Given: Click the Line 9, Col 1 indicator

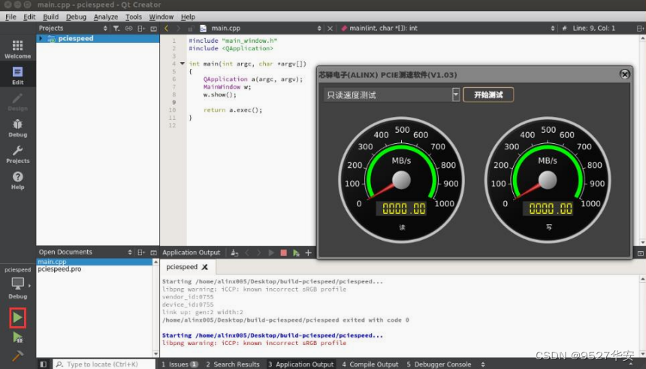Looking at the screenshot, I should (x=593, y=28).
